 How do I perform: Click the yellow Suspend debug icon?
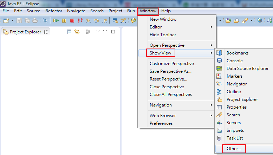pos(64,20)
